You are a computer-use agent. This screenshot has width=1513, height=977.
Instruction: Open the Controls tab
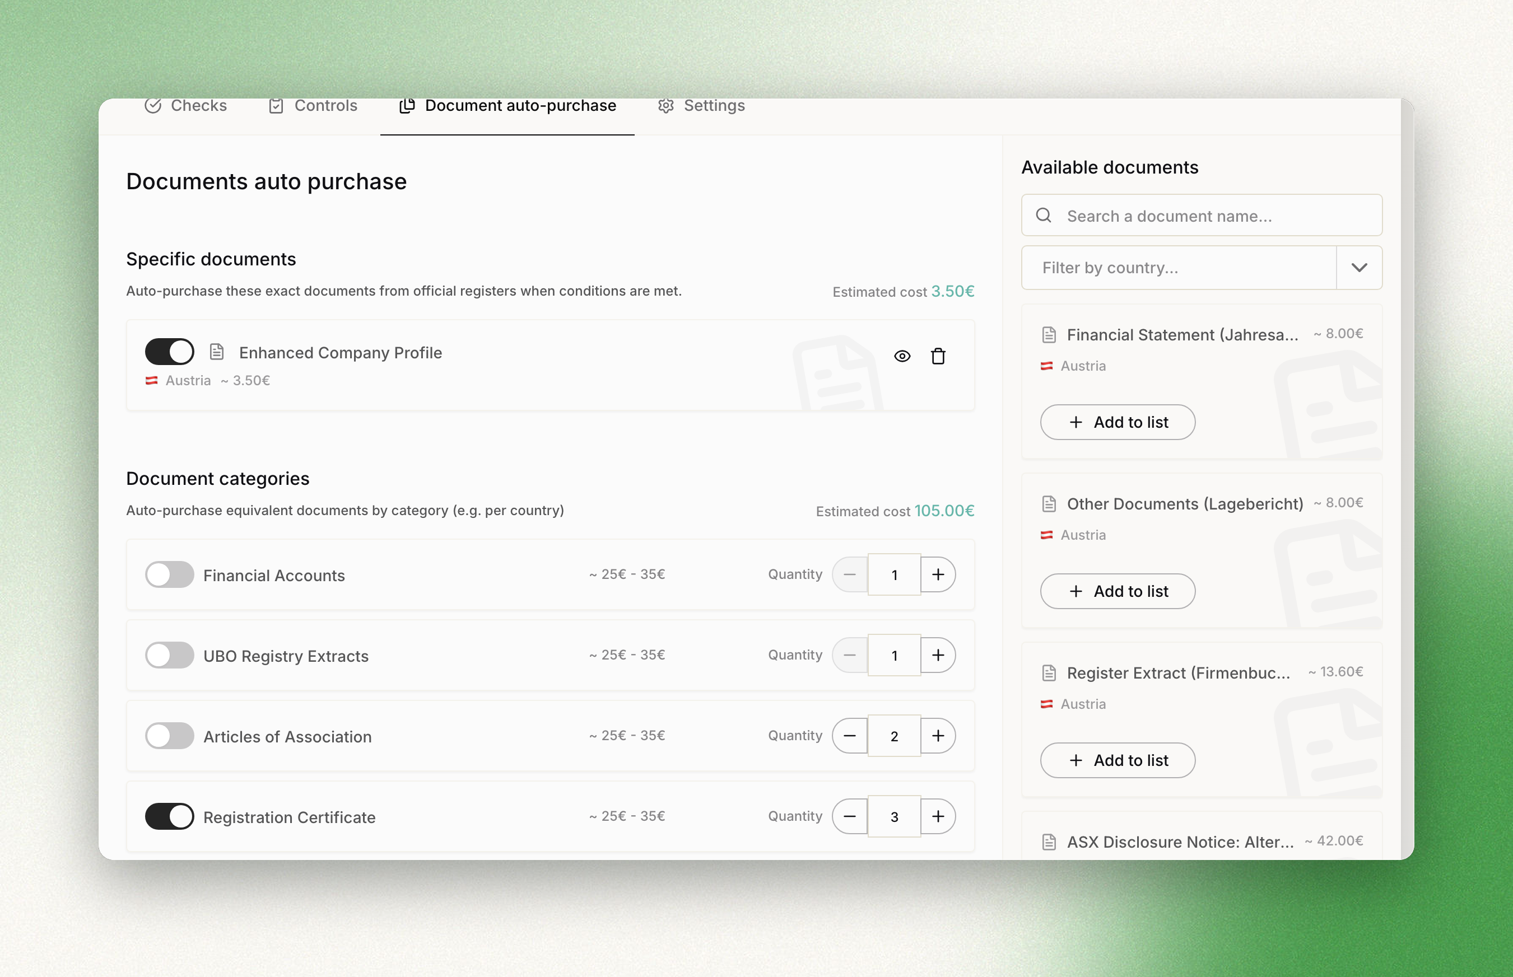coord(313,106)
